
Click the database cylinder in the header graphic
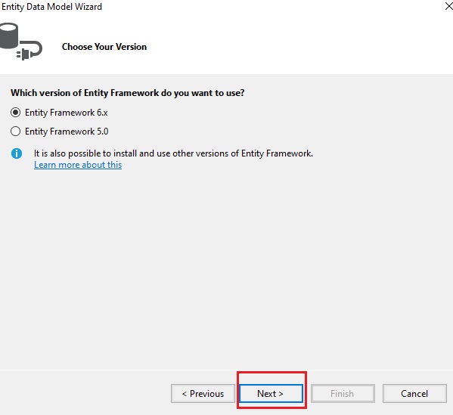8,36
